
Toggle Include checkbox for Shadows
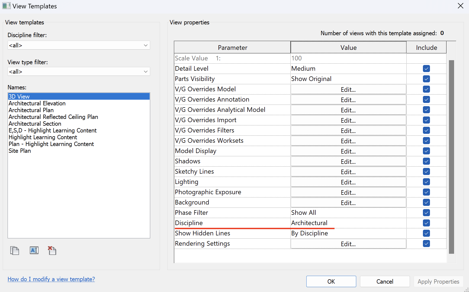coord(426,161)
